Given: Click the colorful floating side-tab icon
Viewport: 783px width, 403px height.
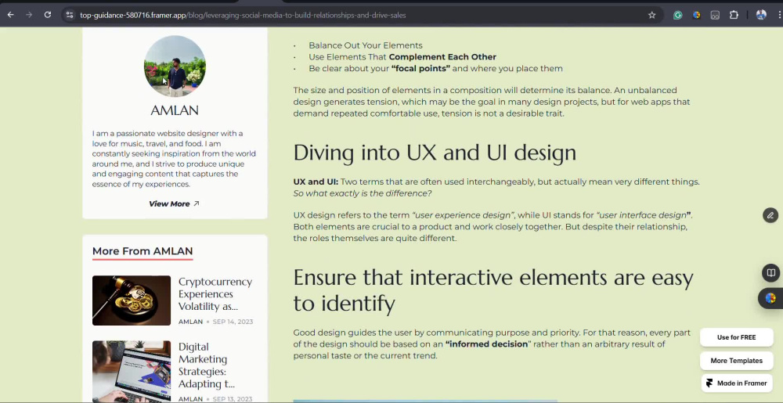Looking at the screenshot, I should [770, 298].
